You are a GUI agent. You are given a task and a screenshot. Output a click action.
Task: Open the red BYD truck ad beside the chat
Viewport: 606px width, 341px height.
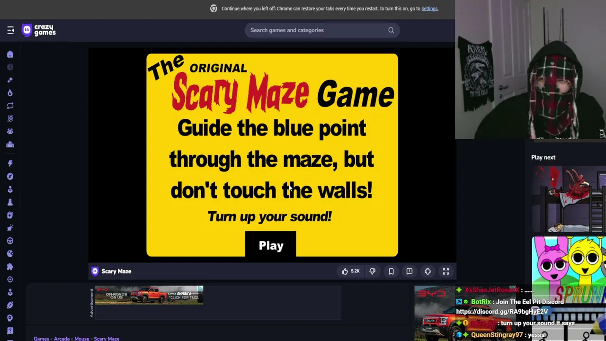pos(436,313)
